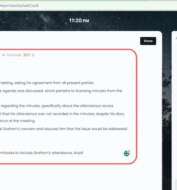
Task: Click the line about Graham's concern being addressed
Action: pos(64,129)
